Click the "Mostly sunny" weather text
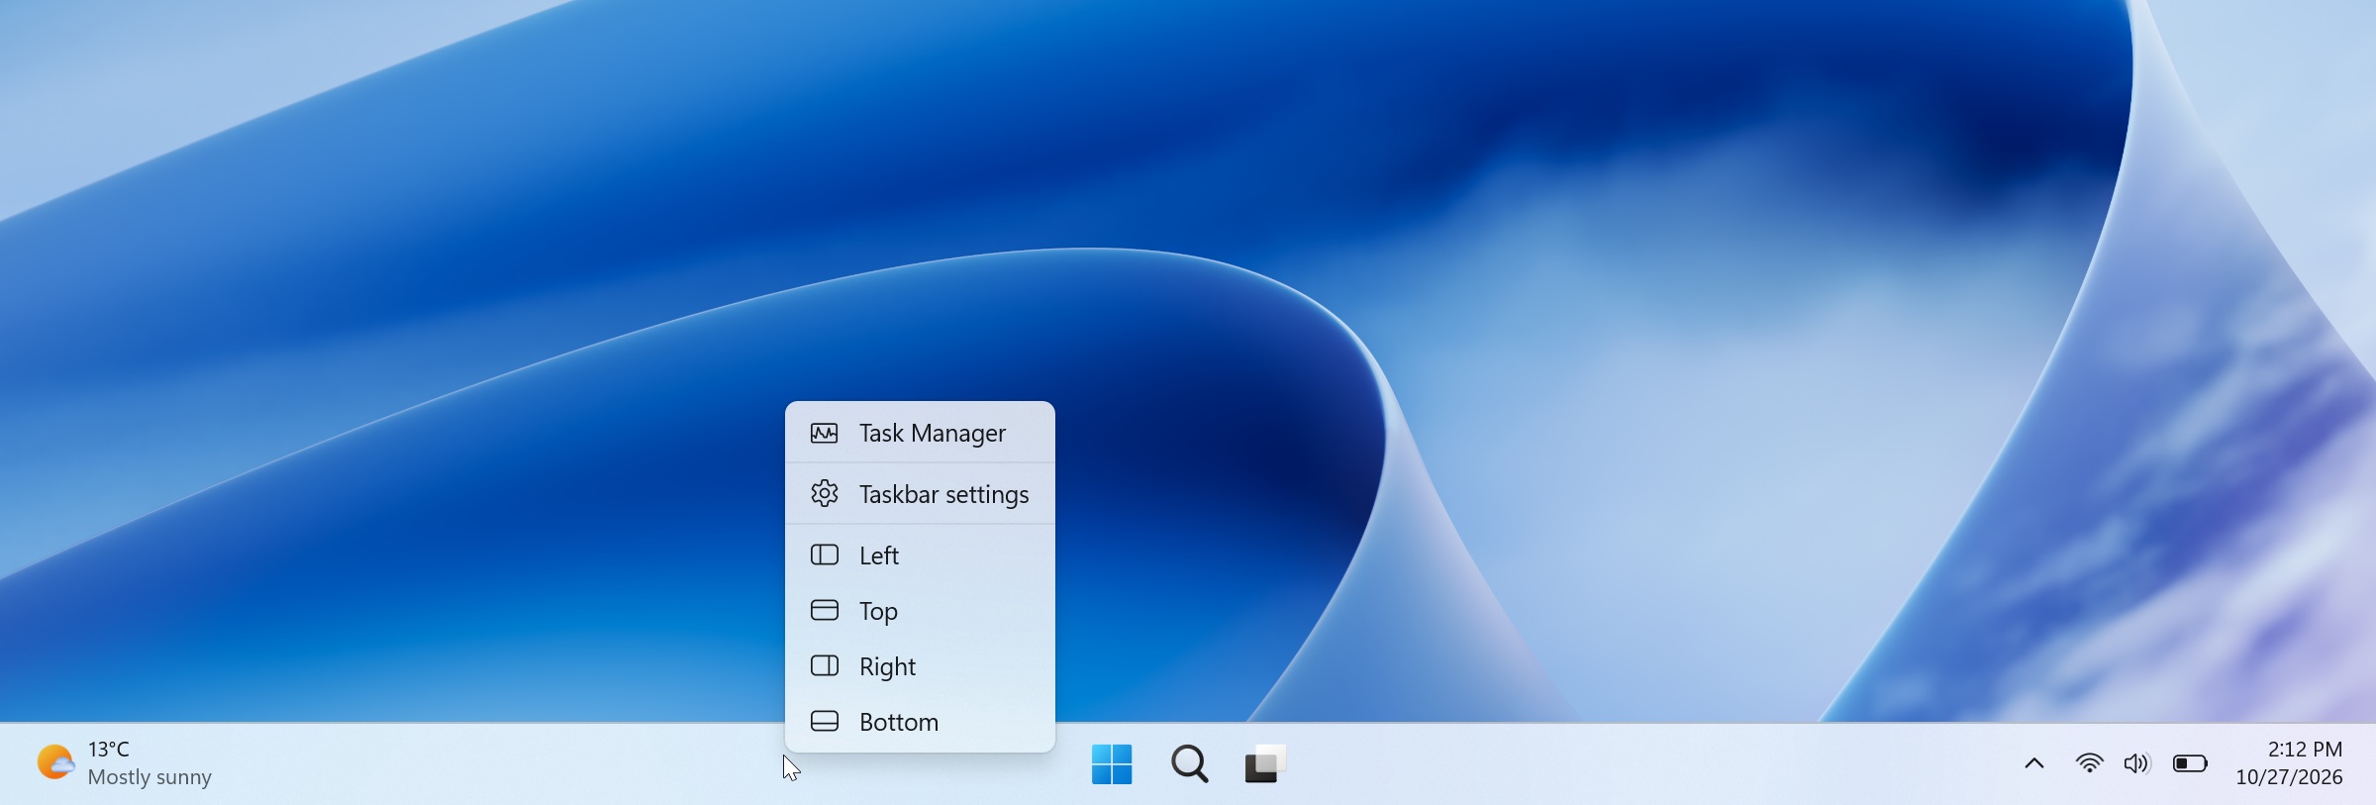Image resolution: width=2376 pixels, height=805 pixels. [149, 777]
